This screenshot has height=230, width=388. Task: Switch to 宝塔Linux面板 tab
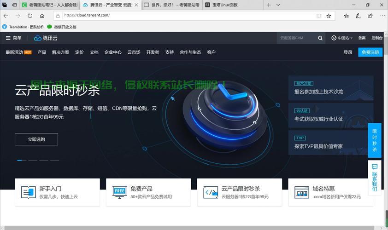point(233,5)
